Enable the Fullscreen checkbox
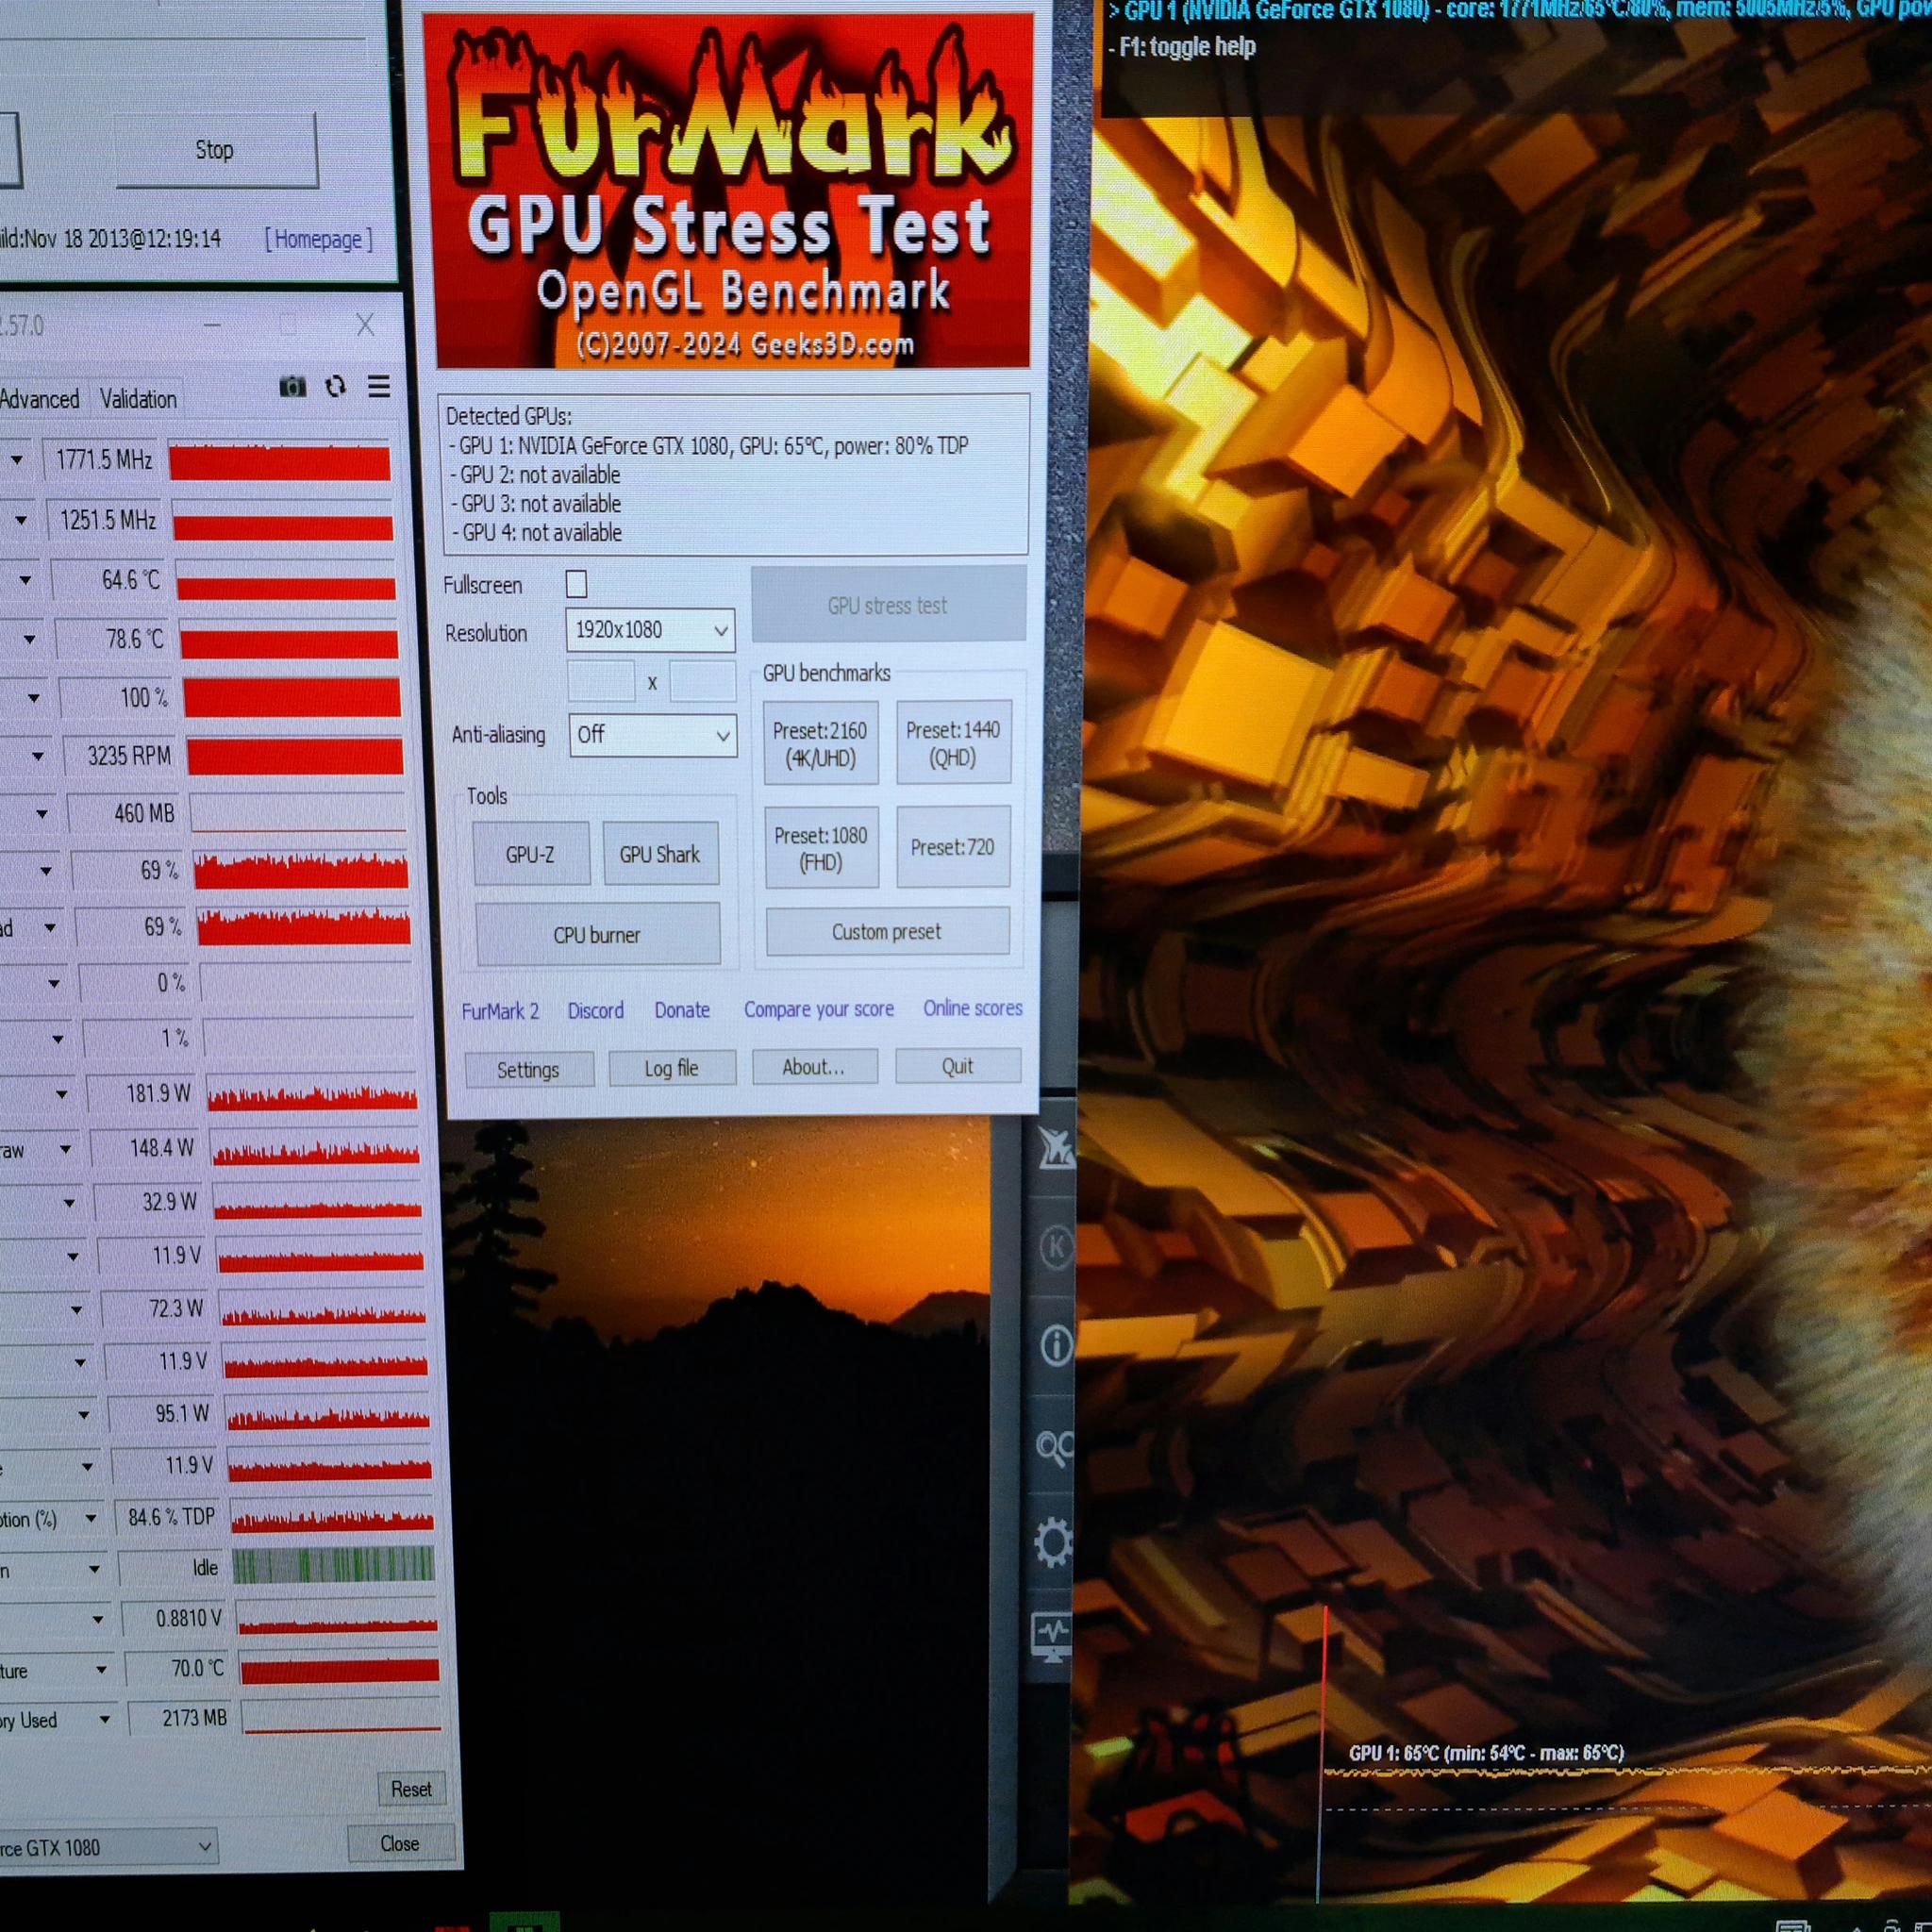1932x1932 pixels. (576, 584)
